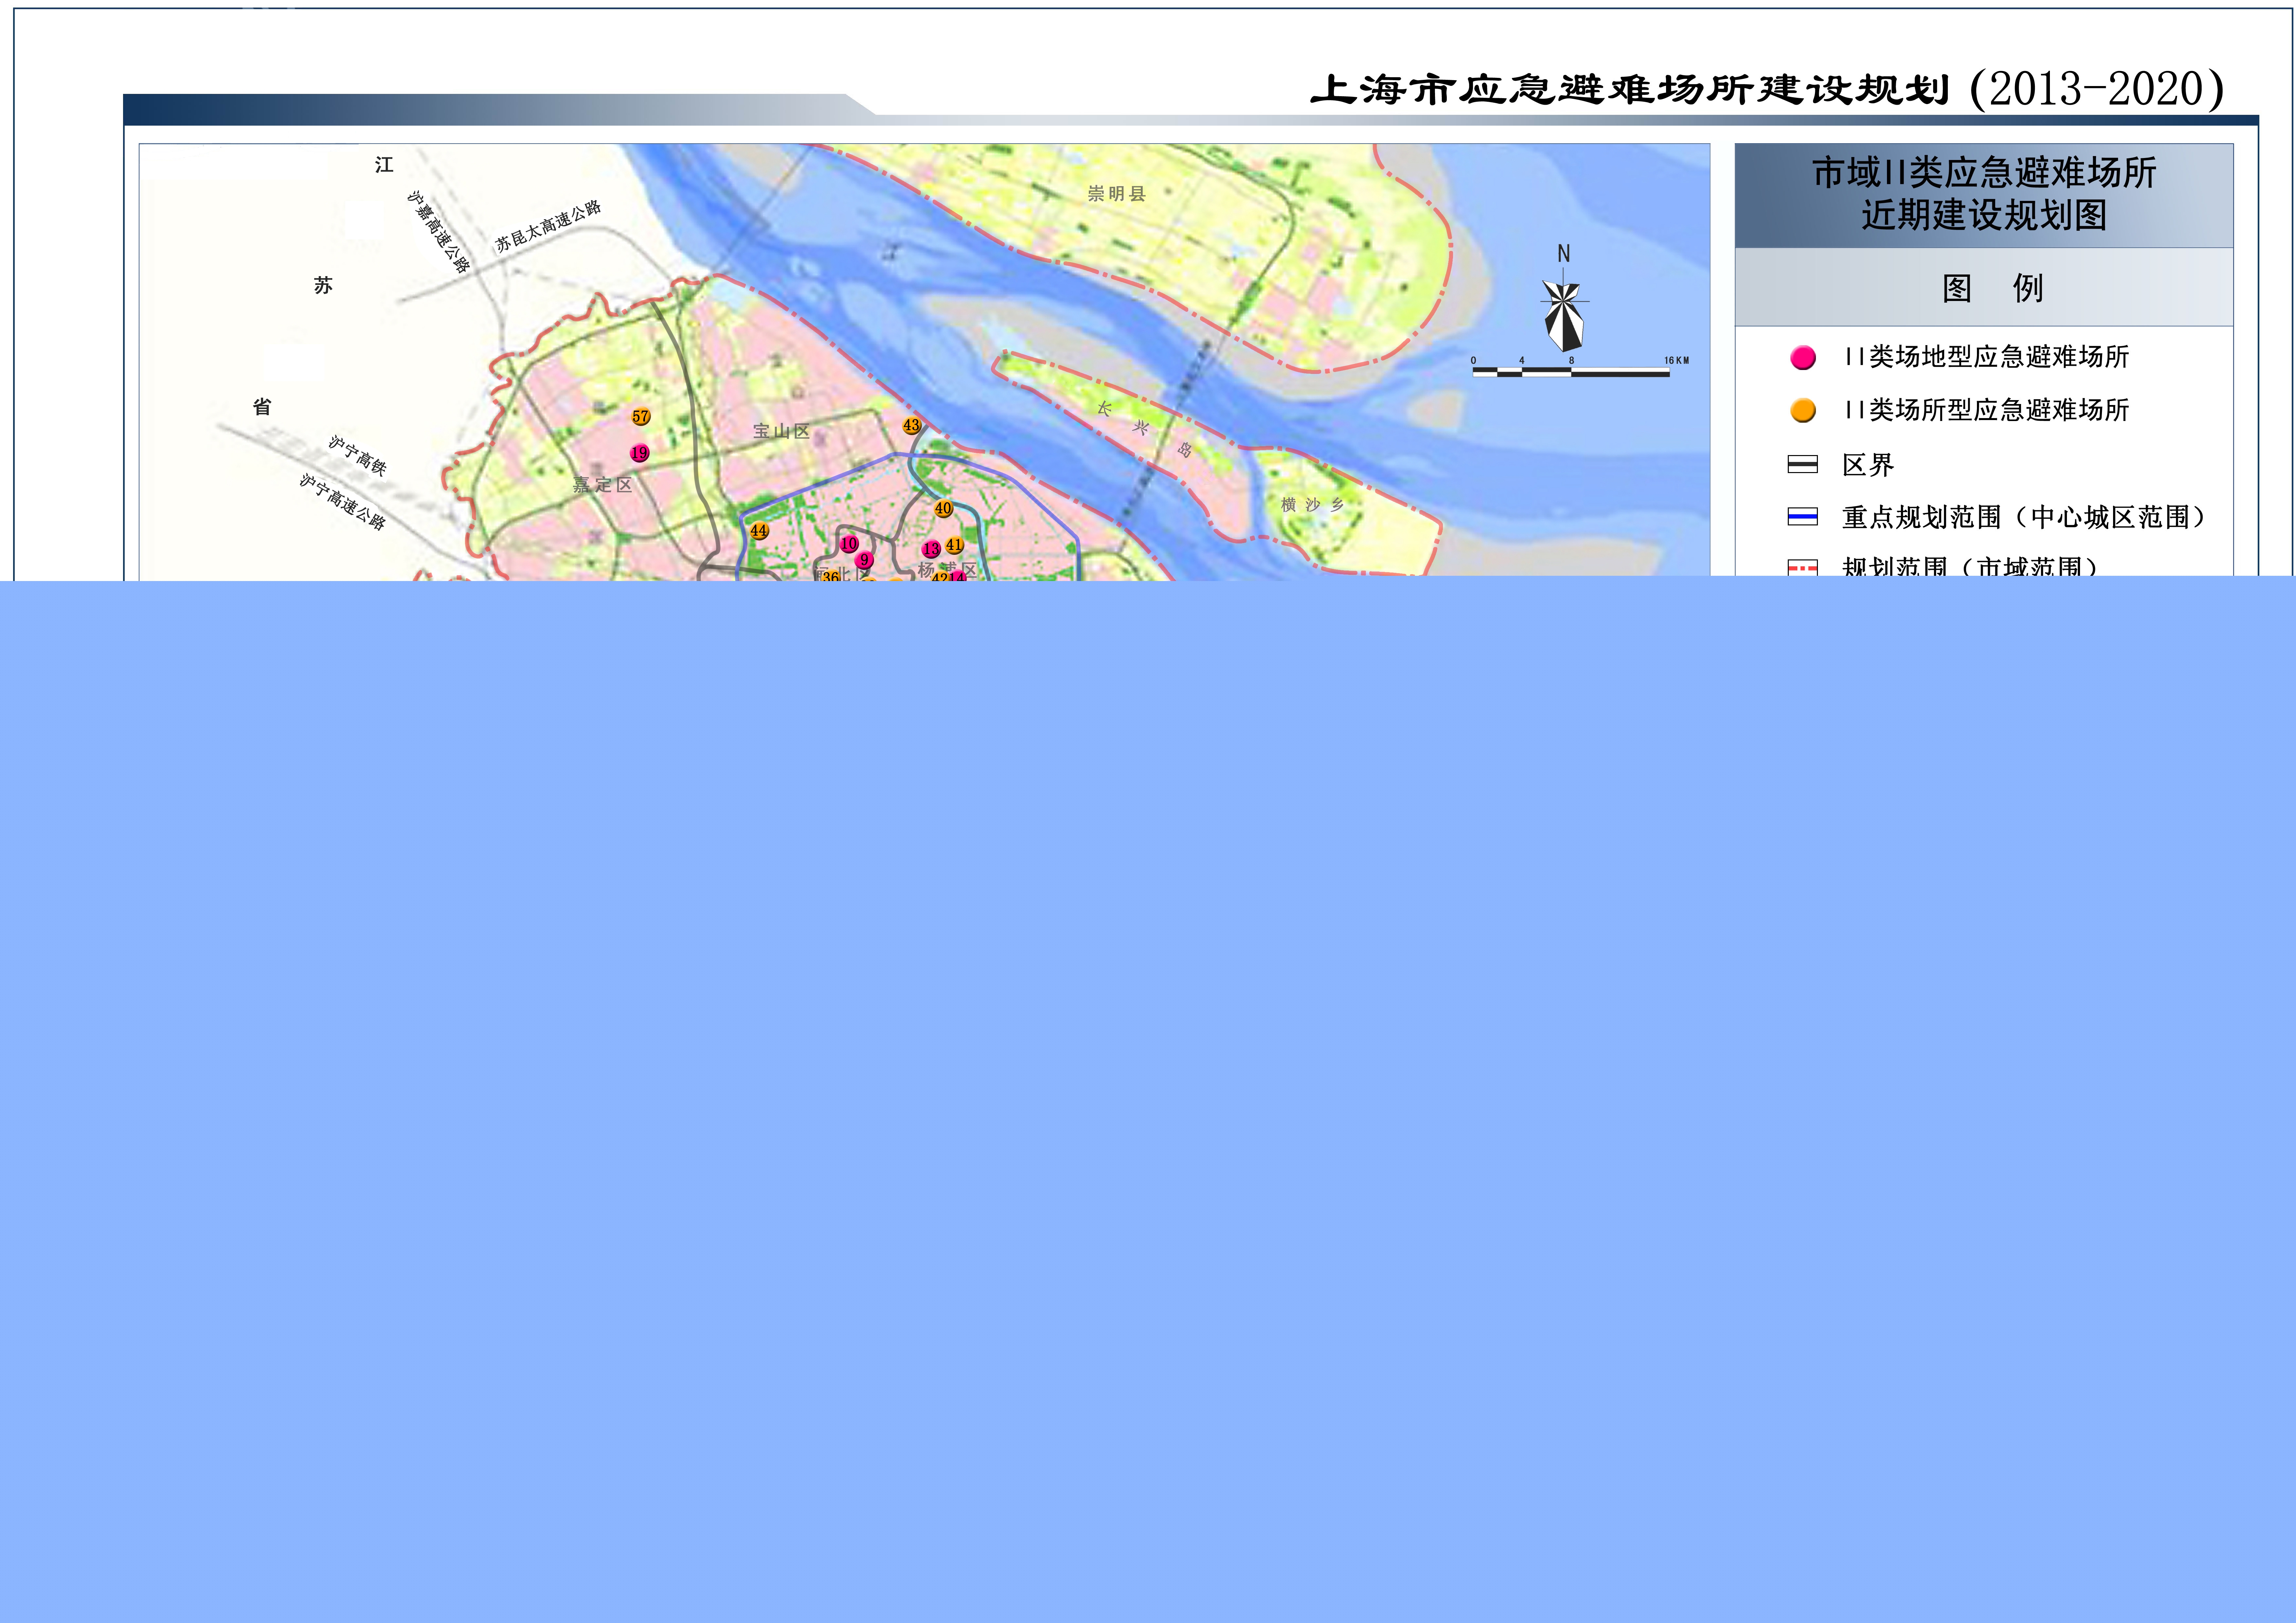The width and height of the screenshot is (2296, 1623).
Task: Click the 苏昆太高速公路 road label
Action: tap(549, 226)
